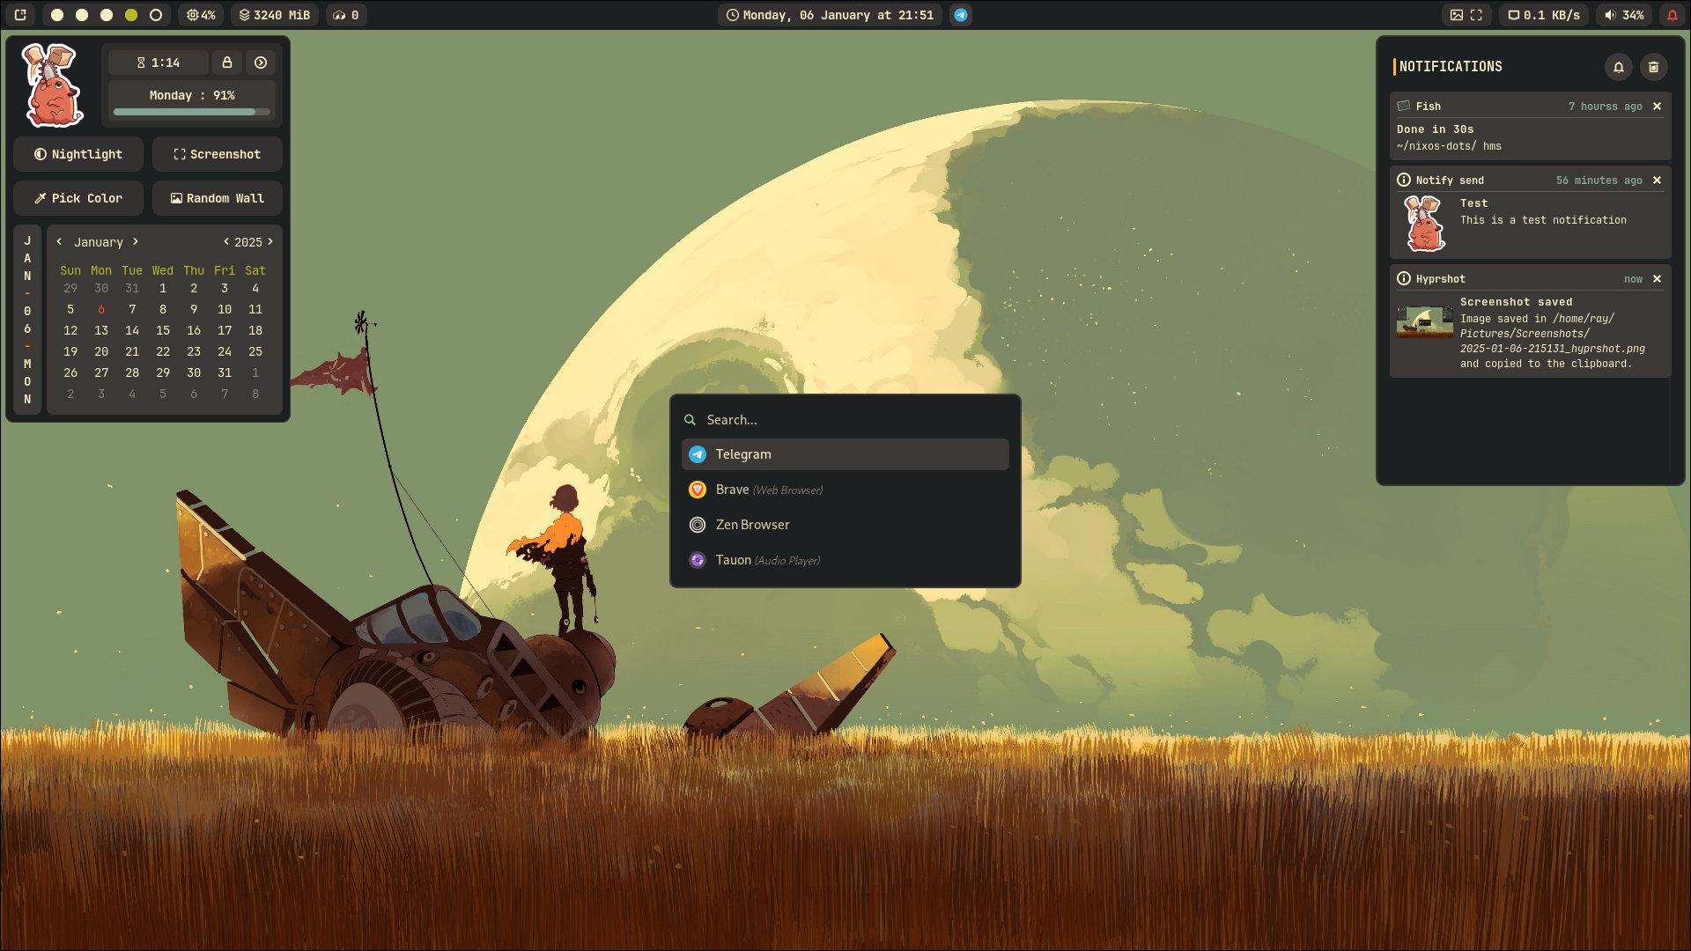Click the screenshot region icon in bar
This screenshot has width=1691, height=951.
coord(1476,15)
